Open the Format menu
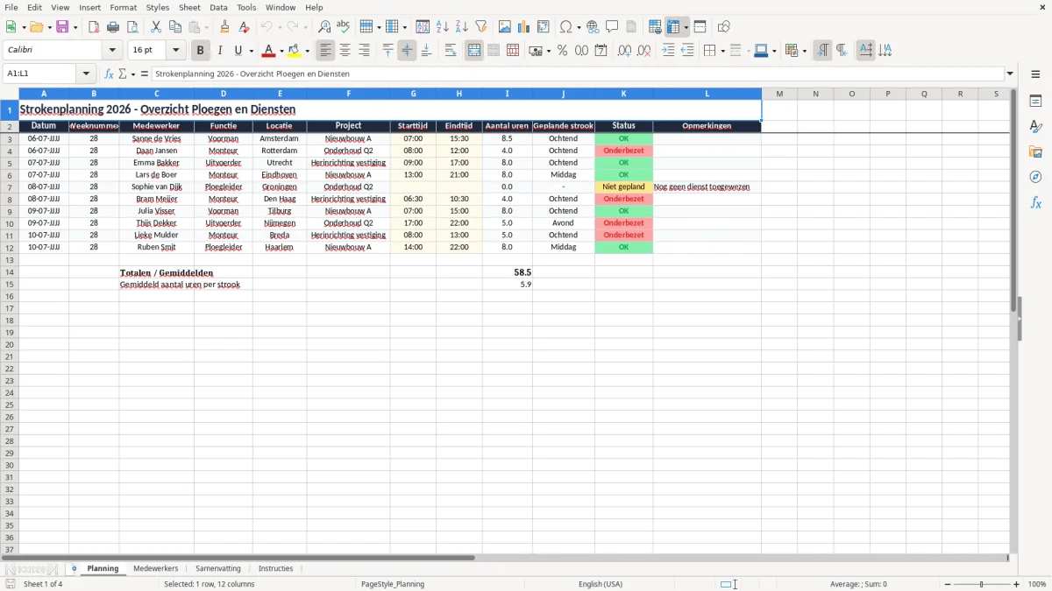The width and height of the screenshot is (1052, 591). (x=124, y=7)
